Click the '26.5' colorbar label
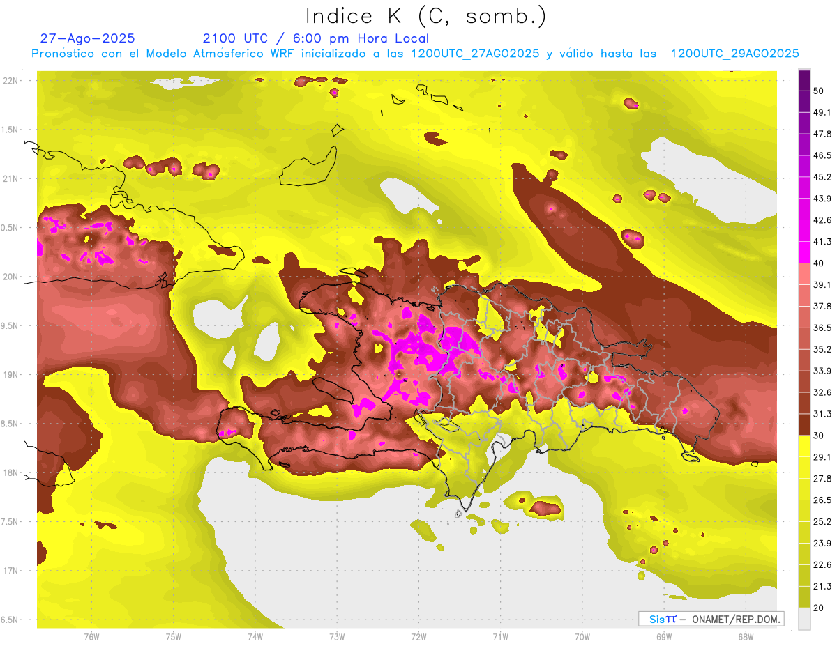The height and width of the screenshot is (646, 837). (x=822, y=500)
